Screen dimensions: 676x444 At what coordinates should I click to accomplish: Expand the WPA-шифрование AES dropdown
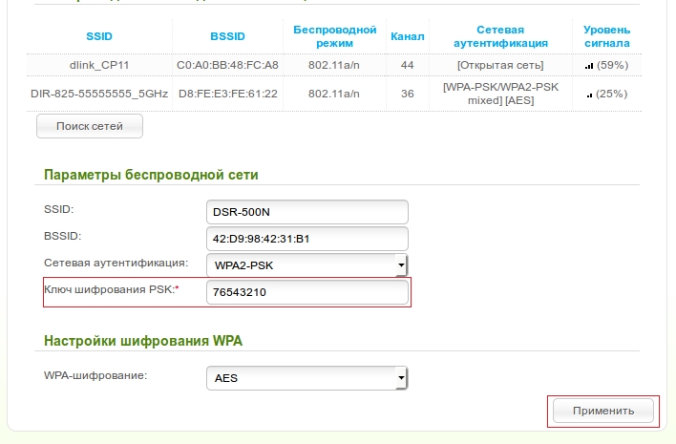[x=306, y=378]
